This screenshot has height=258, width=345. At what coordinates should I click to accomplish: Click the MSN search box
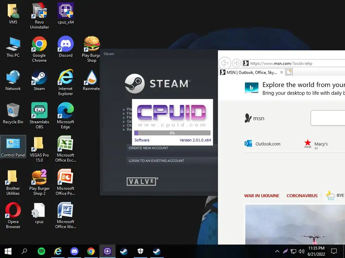[x=328, y=118]
